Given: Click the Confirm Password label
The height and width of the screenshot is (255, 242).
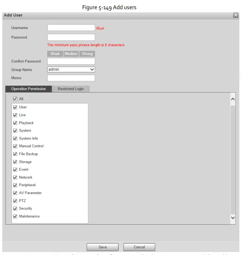Looking at the screenshot, I should [x=26, y=61].
